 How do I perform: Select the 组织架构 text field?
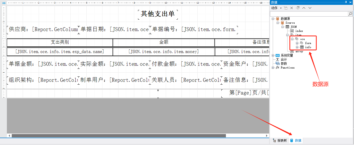click(x=43, y=80)
